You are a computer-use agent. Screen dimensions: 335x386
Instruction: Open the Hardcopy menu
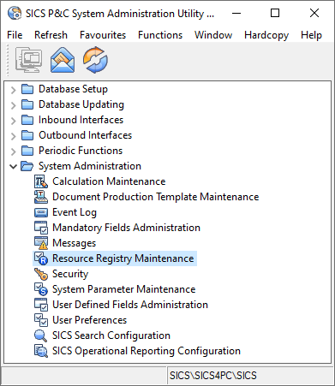point(266,35)
